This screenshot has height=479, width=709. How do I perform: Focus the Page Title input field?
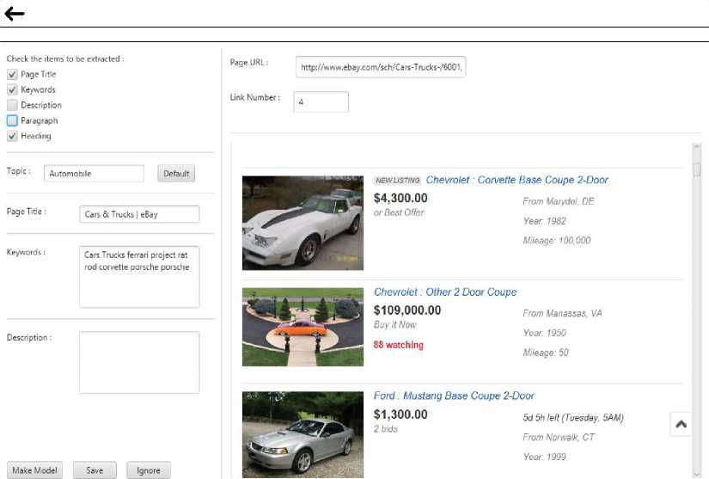[x=139, y=214]
